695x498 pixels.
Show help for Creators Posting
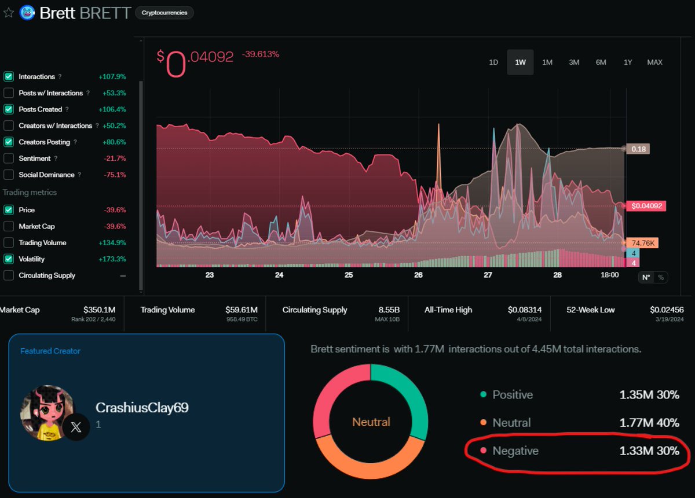click(75, 142)
